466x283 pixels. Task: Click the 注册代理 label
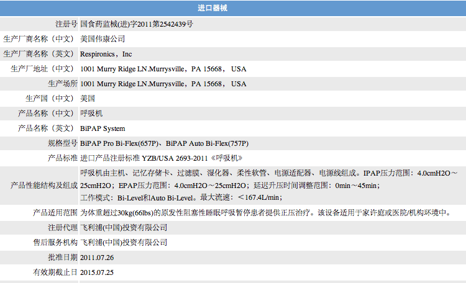[63, 228]
